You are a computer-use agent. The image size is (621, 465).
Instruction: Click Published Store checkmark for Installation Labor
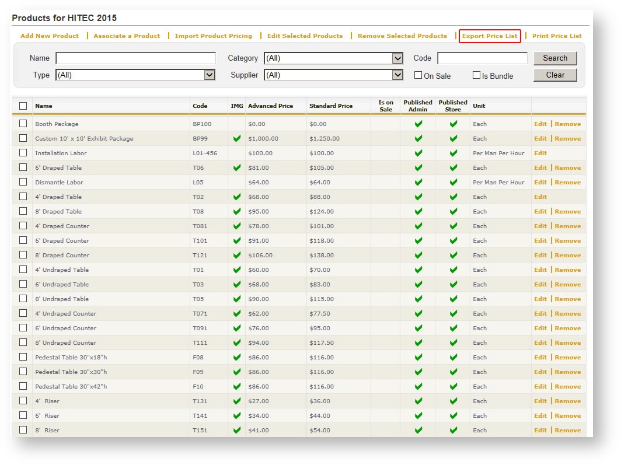point(453,153)
